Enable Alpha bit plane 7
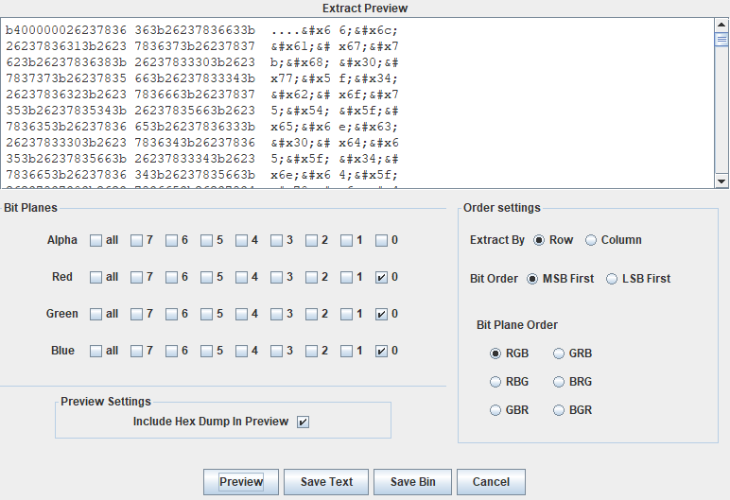The height and width of the screenshot is (500, 730). tap(136, 241)
